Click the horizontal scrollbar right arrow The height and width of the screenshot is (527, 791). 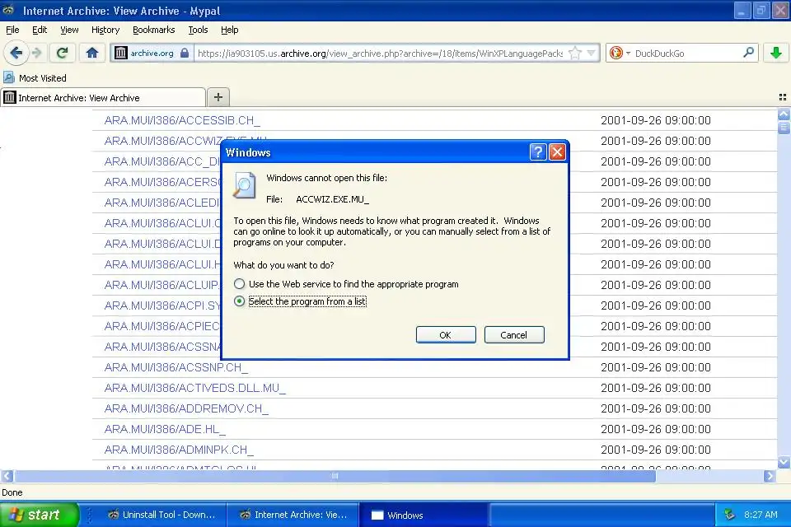770,476
